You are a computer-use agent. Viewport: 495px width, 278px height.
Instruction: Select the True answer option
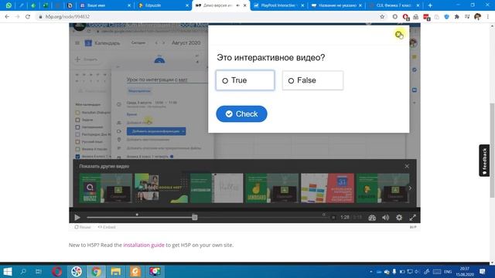point(245,80)
